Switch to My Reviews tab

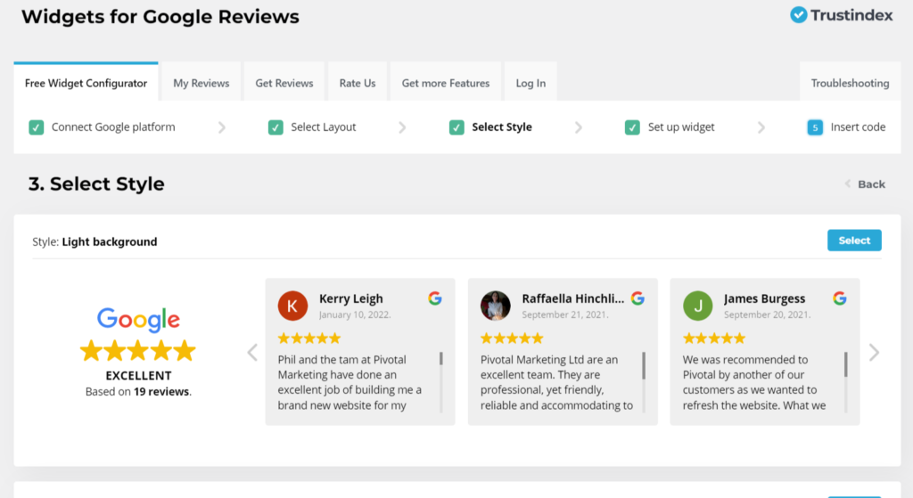pyautogui.click(x=201, y=83)
